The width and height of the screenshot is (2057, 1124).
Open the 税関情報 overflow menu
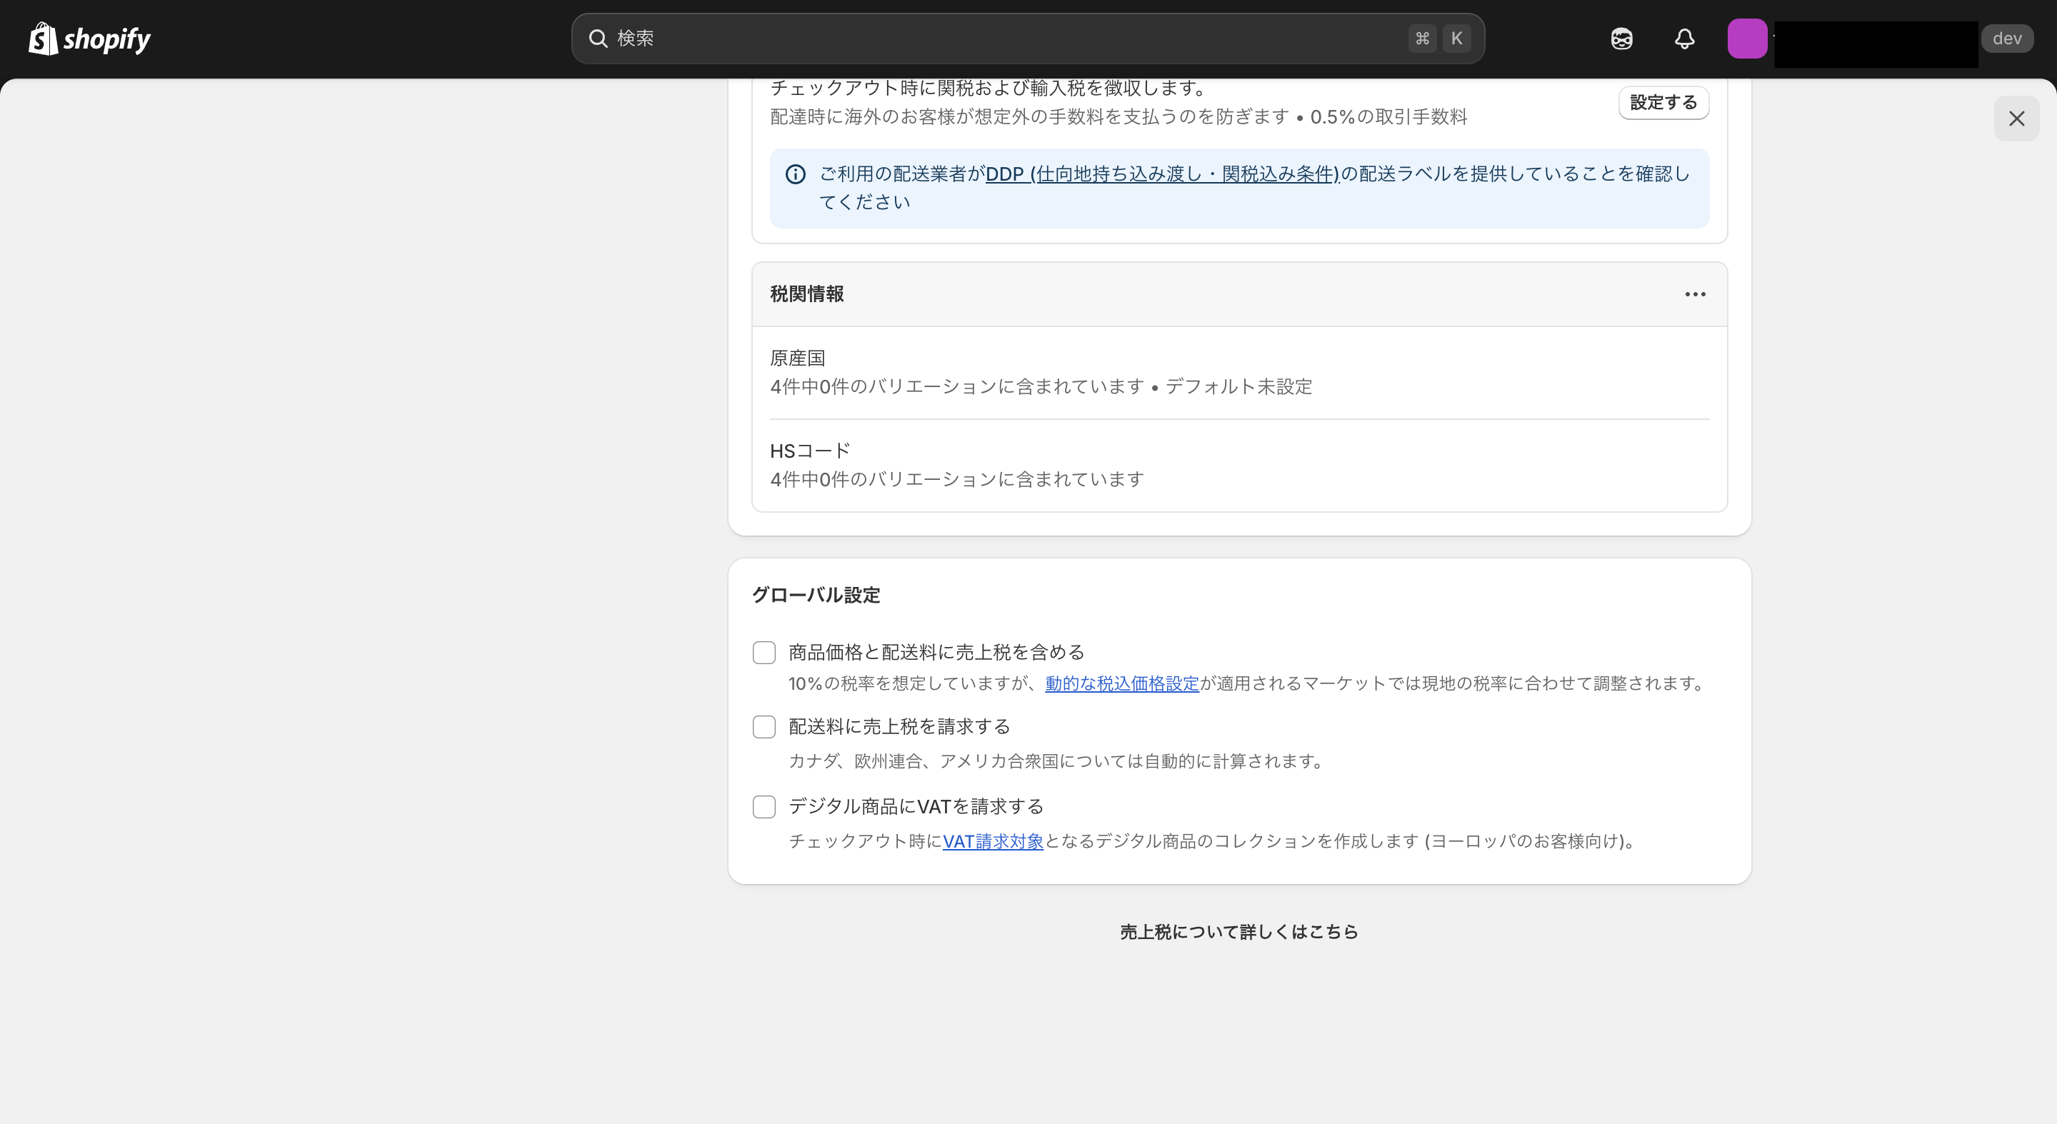(x=1694, y=293)
